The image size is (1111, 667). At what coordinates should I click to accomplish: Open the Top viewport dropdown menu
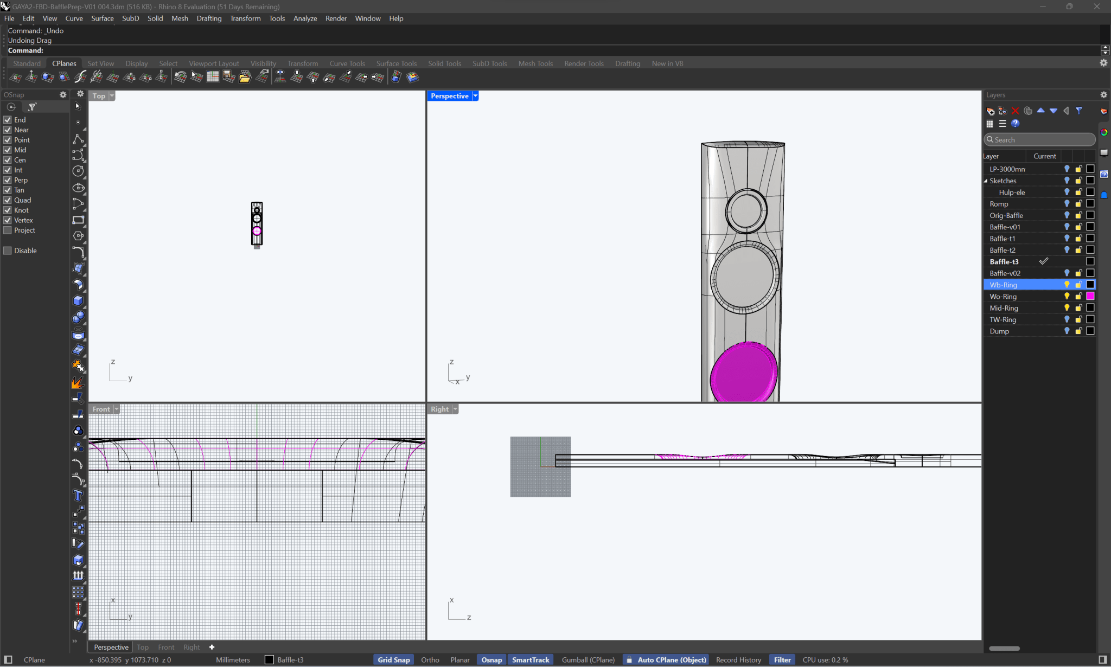(x=112, y=96)
